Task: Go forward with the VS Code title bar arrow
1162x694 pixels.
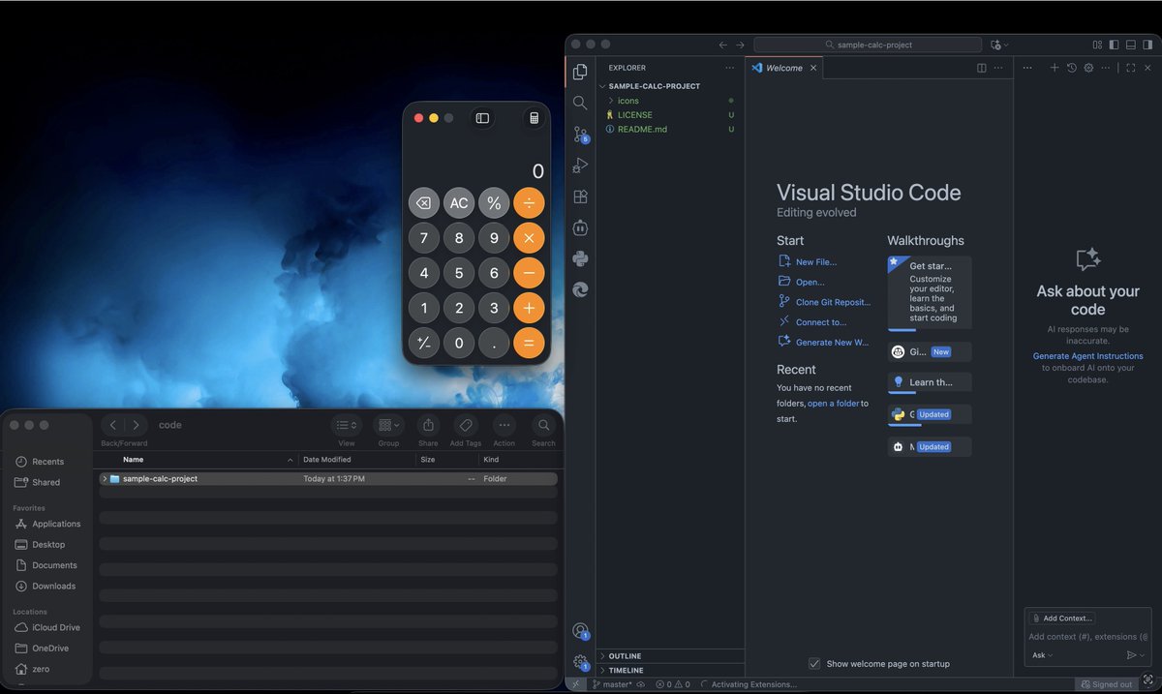Action: coord(740,45)
